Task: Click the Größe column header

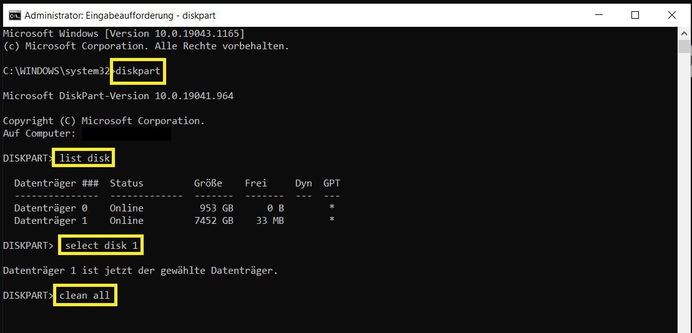Action: click(x=208, y=183)
